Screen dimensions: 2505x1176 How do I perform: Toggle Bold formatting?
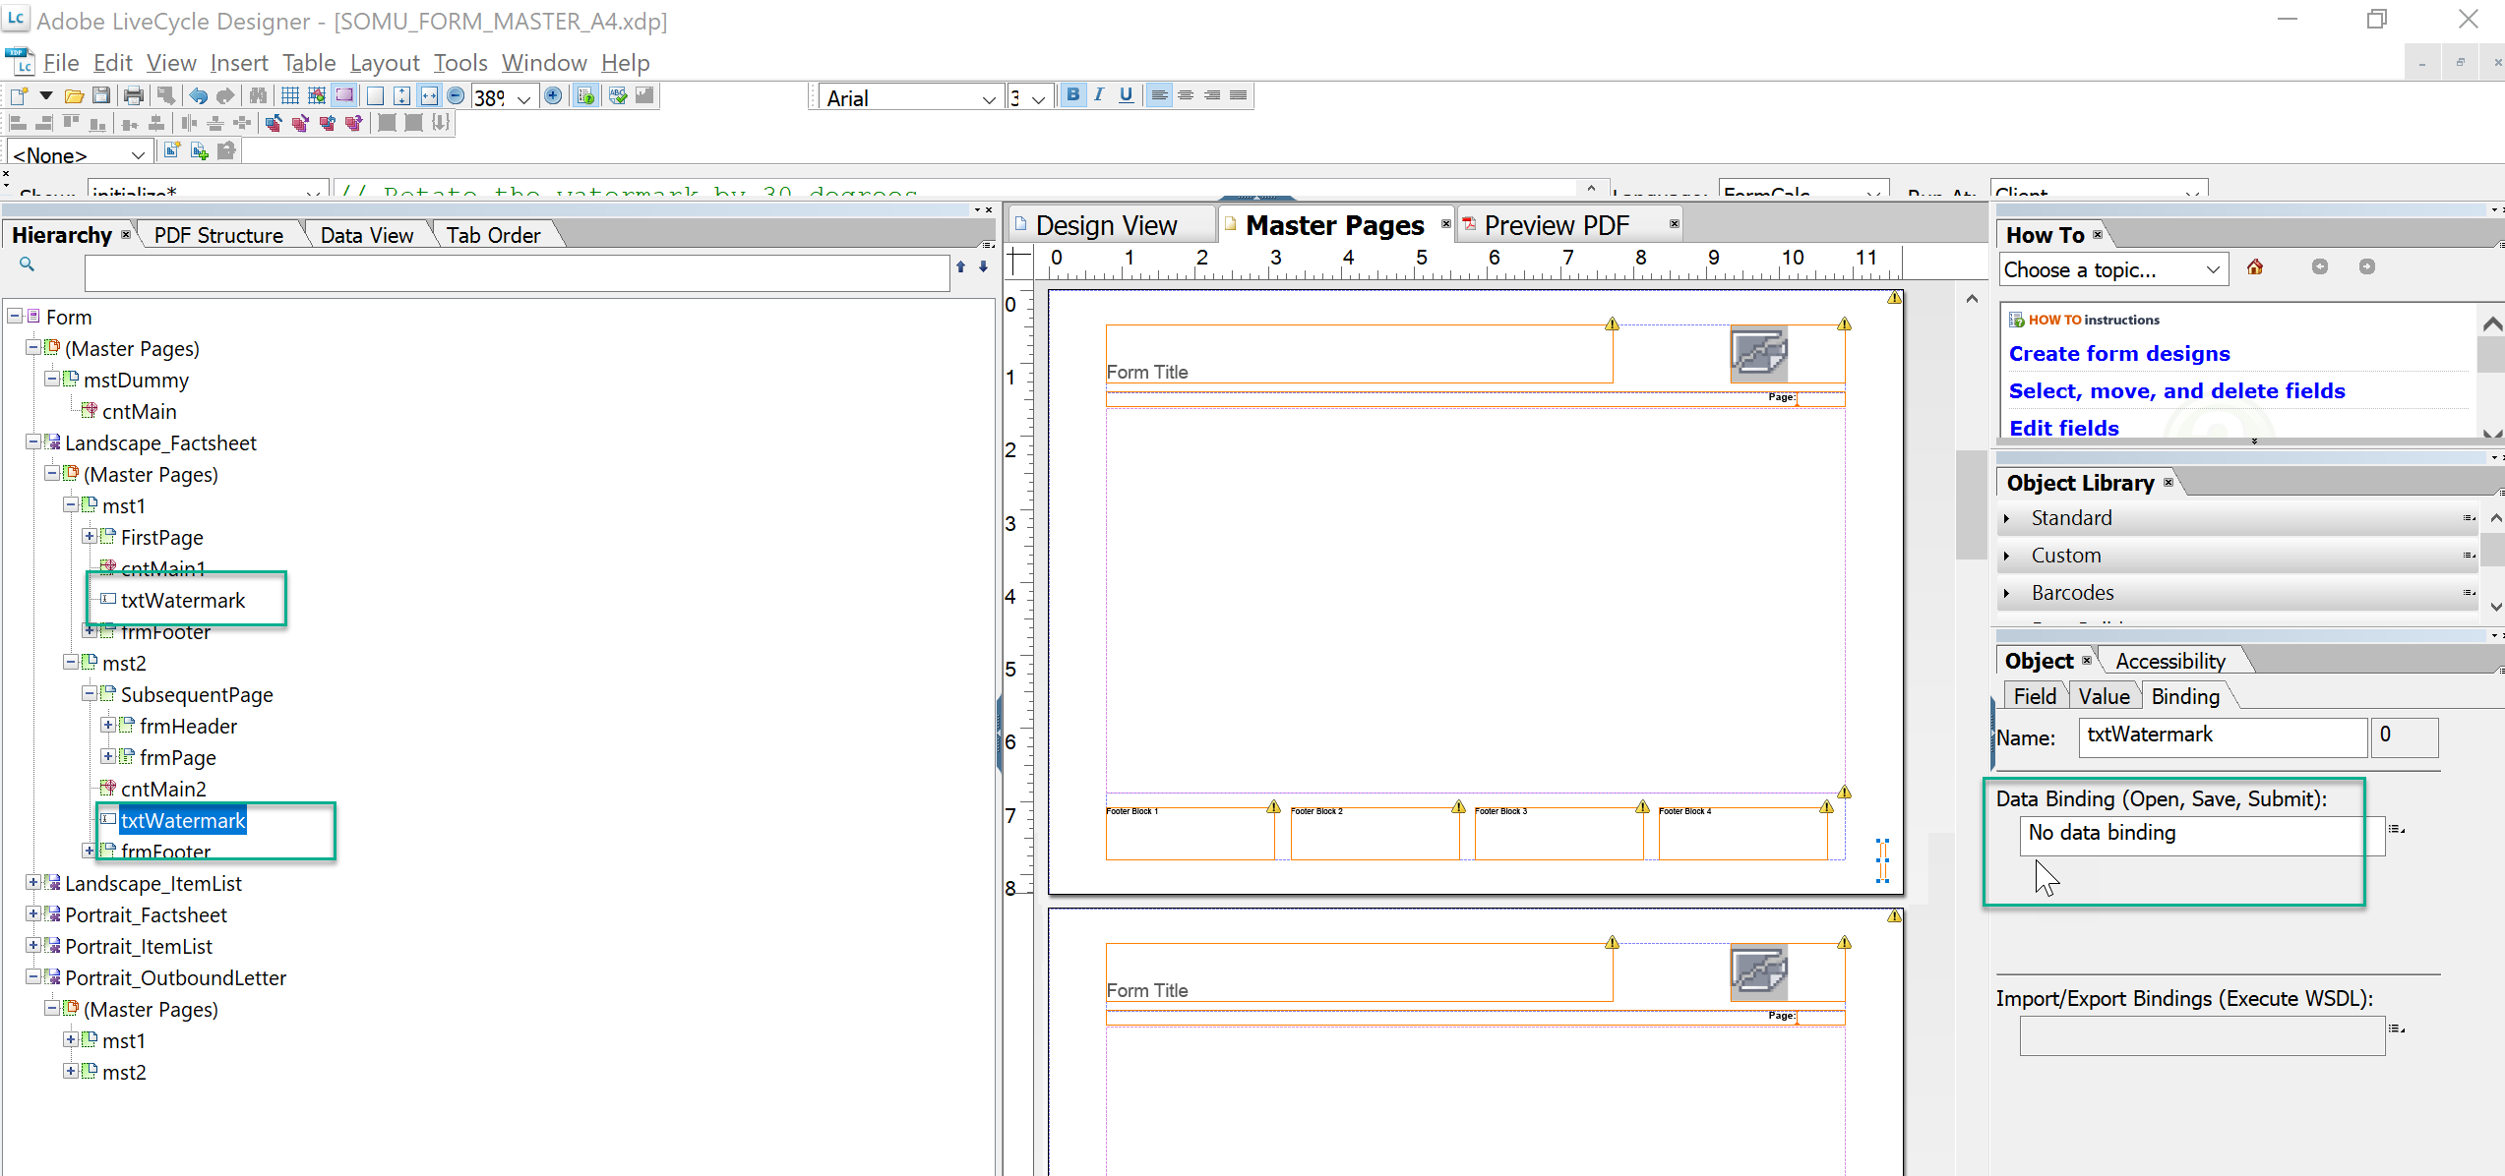point(1073,95)
